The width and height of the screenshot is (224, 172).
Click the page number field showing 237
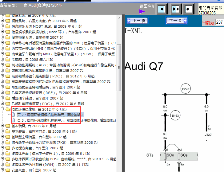(x=220, y=22)
